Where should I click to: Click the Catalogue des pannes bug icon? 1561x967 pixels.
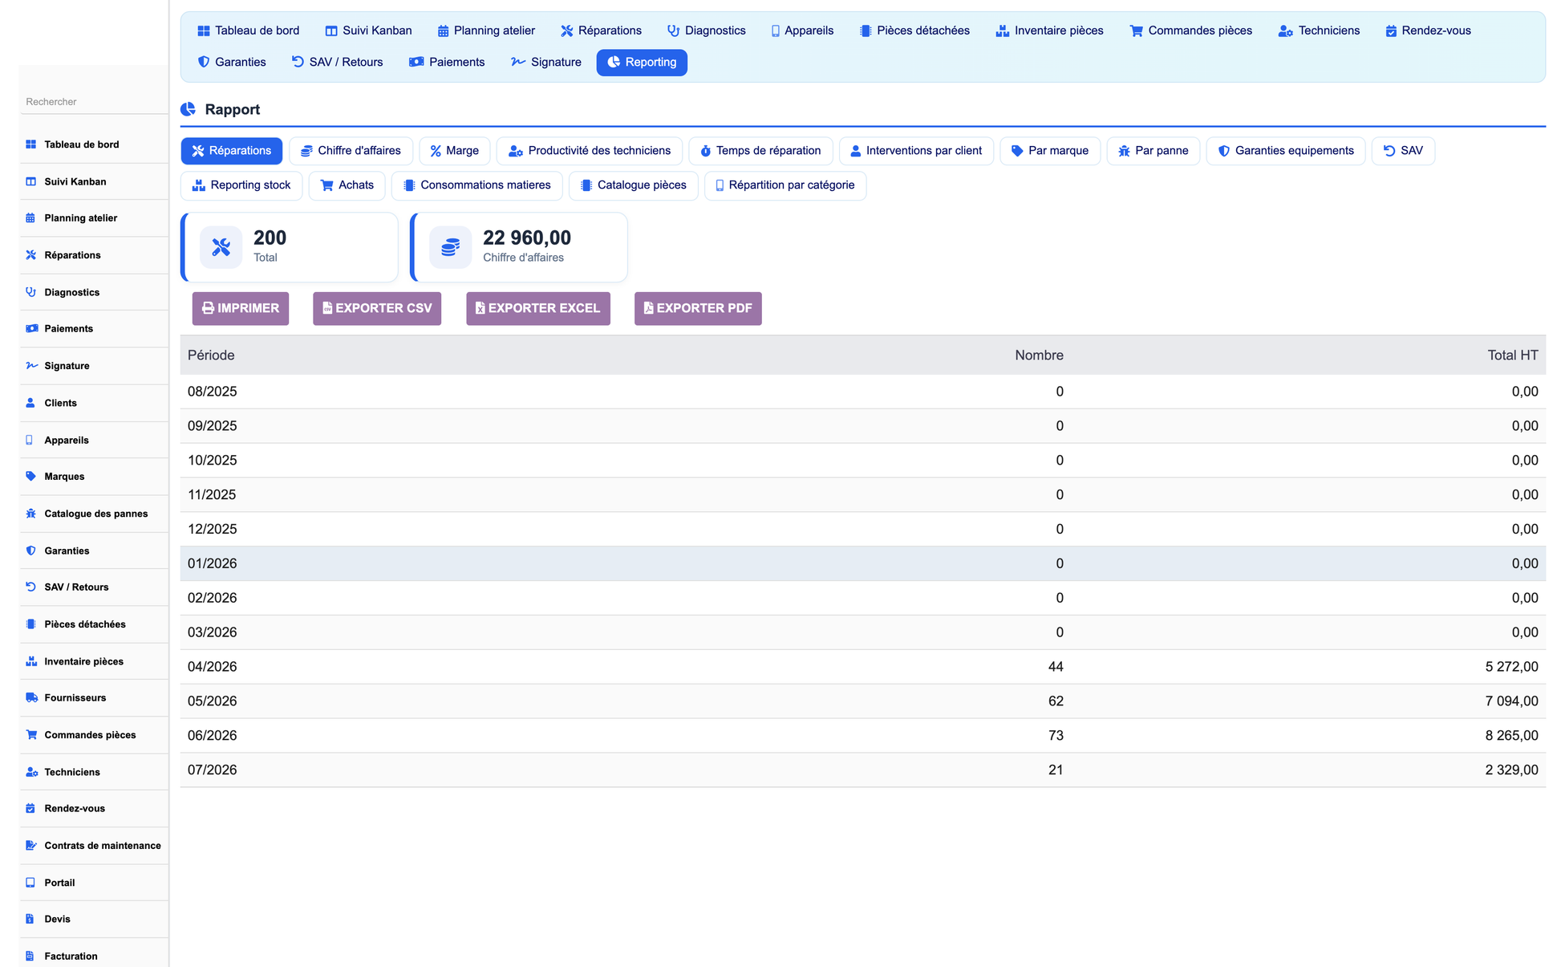[30, 514]
